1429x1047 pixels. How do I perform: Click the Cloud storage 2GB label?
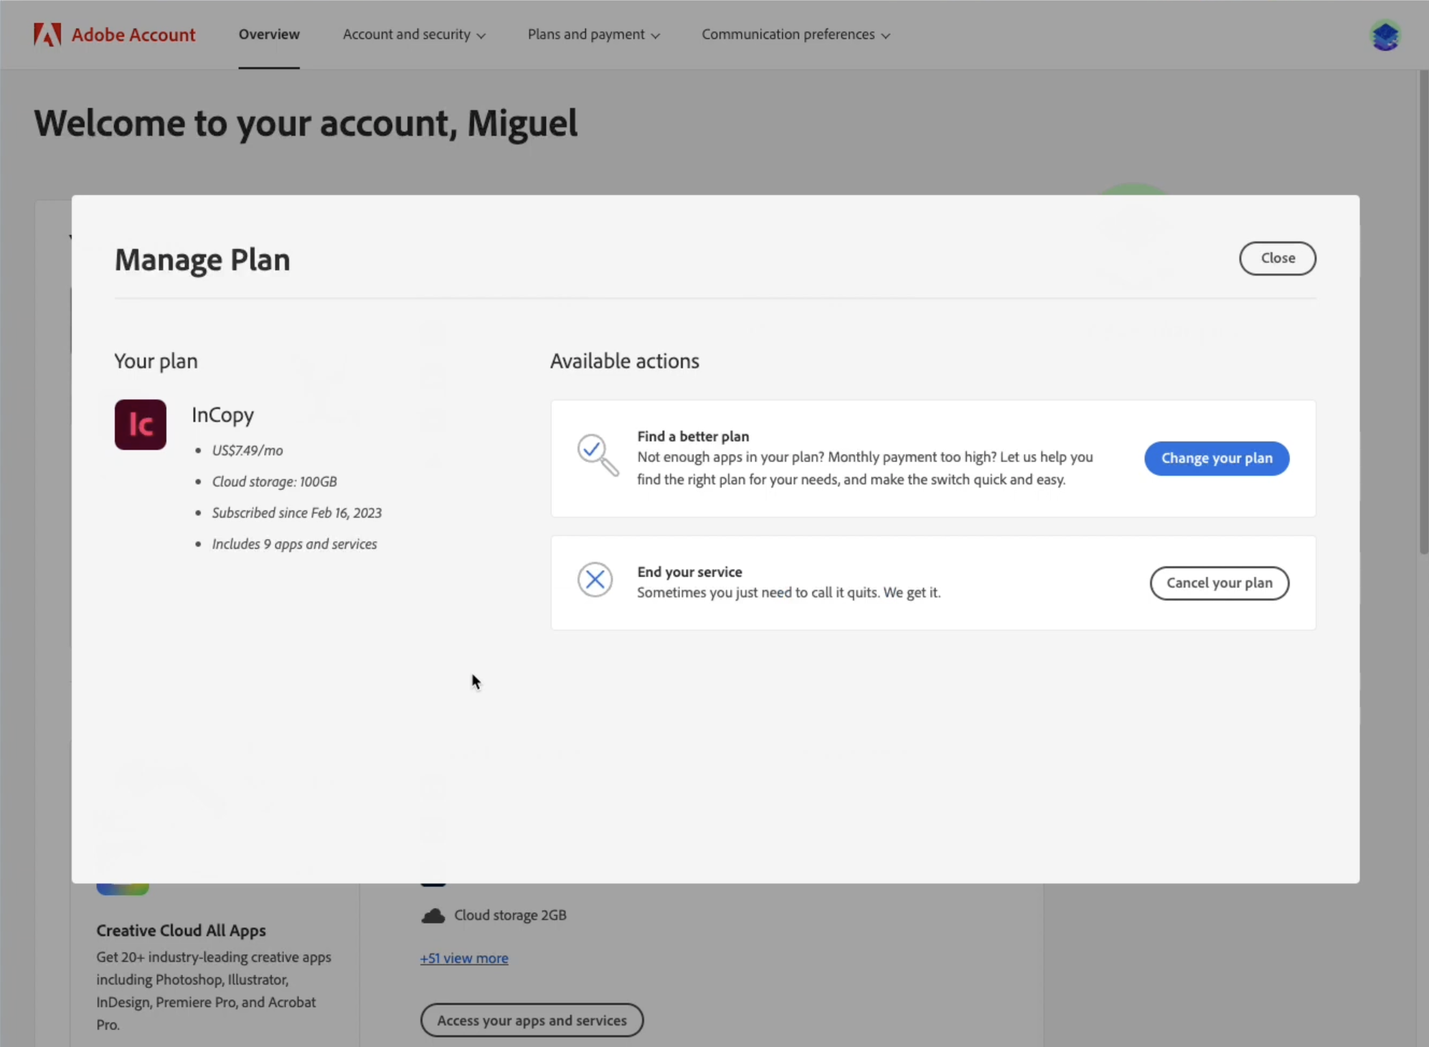pyautogui.click(x=510, y=915)
